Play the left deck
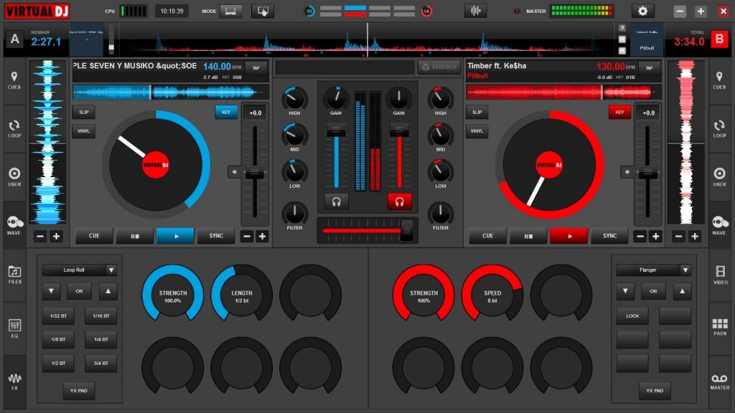This screenshot has width=735, height=413. (x=175, y=236)
